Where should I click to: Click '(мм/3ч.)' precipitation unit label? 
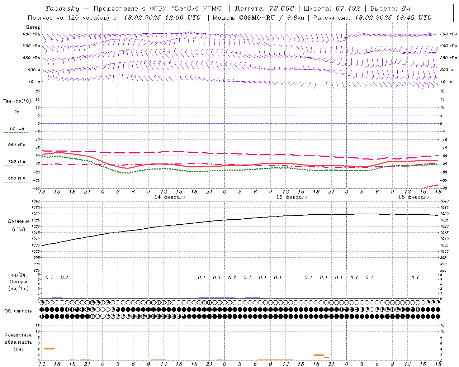tap(18, 275)
